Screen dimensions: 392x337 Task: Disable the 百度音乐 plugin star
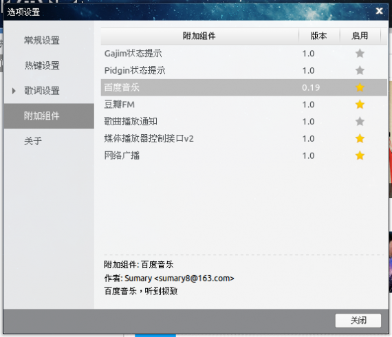pyautogui.click(x=360, y=87)
